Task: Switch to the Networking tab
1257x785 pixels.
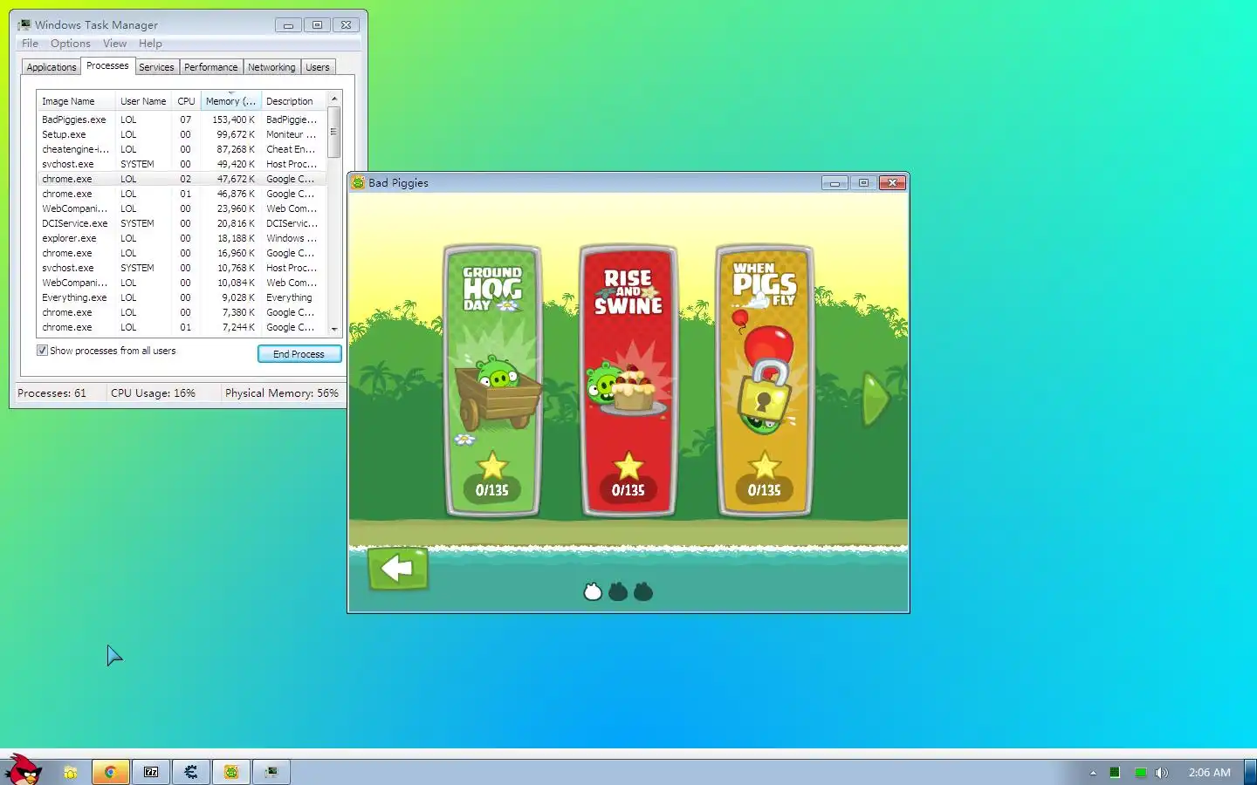Action: tap(271, 67)
